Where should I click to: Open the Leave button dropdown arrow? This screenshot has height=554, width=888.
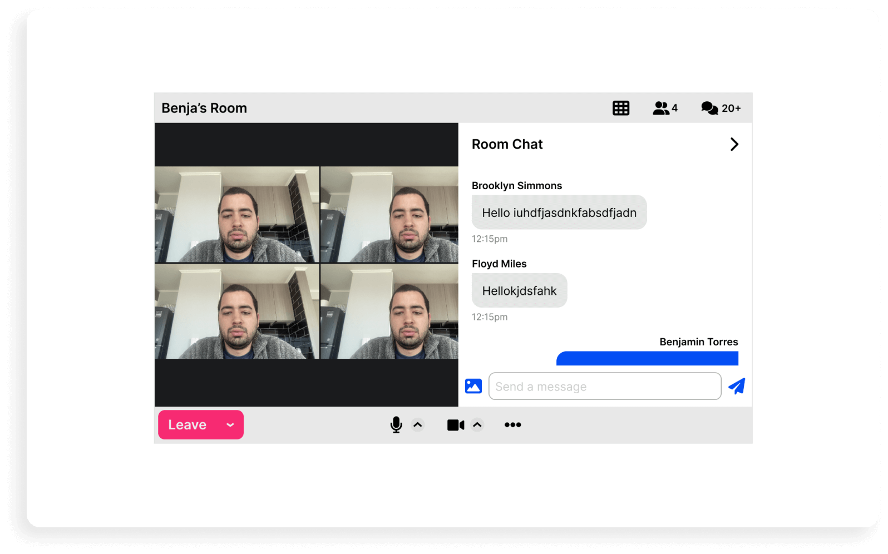230,425
